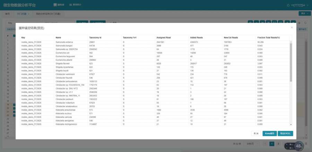Click the scroll-down arrow of the results table
The height and width of the screenshot is (152, 312).
point(291,124)
